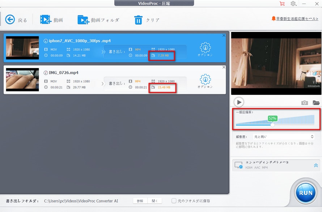Go back using the 戻る arrow
Screen dimensions: 322x212
11,20
